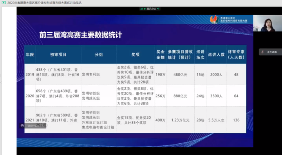Click the 腾讯会议 label
The image size is (282, 155).
pos(151,9)
